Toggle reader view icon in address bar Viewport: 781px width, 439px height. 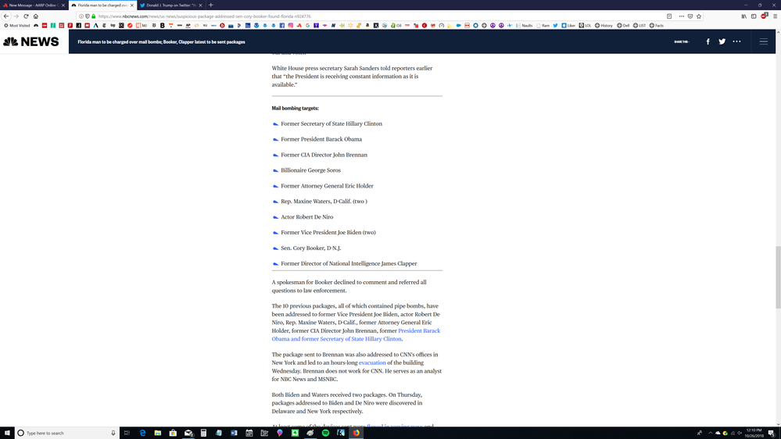click(669, 16)
